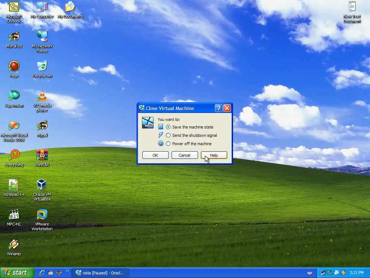
Task: Expand Quick Launch overflow chevron
Action: point(67,271)
